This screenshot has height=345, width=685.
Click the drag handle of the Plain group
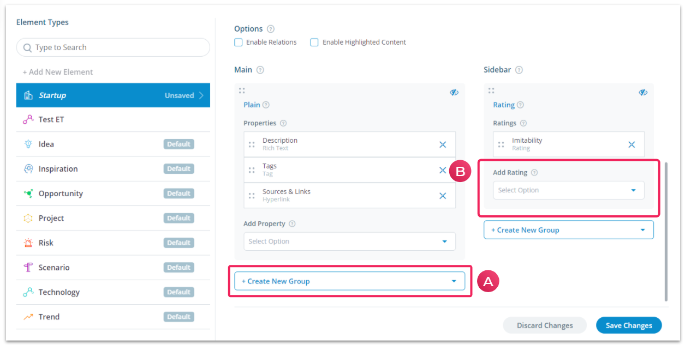(x=242, y=90)
